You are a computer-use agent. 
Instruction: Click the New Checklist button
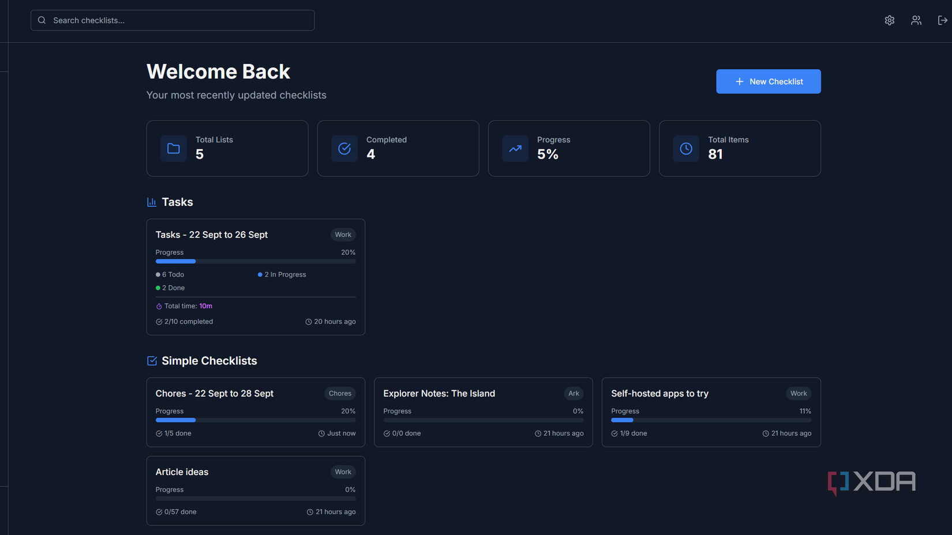pyautogui.click(x=768, y=81)
